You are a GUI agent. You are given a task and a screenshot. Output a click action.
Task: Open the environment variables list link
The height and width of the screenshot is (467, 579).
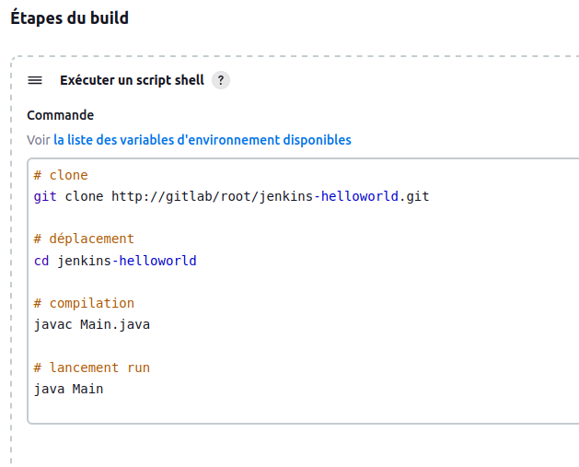point(202,140)
